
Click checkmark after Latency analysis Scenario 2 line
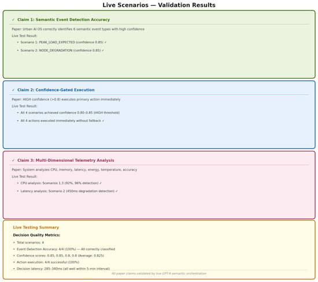[117, 191]
